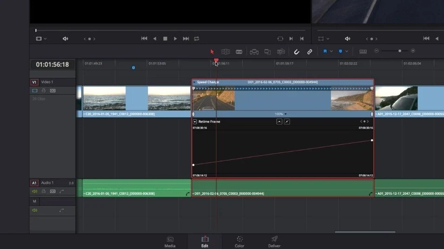The width and height of the screenshot is (444, 249).
Task: Click Audio 1 curve icon
Action: tap(61, 191)
